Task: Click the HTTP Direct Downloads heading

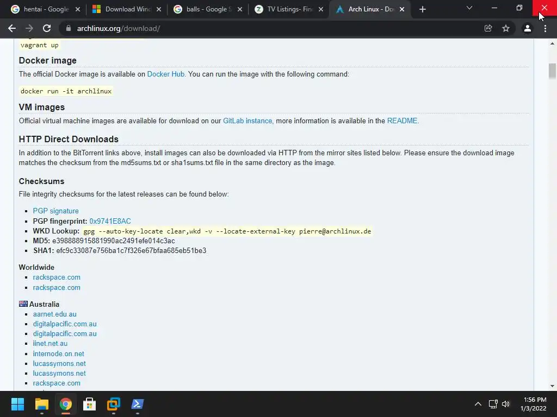Action: click(x=69, y=139)
